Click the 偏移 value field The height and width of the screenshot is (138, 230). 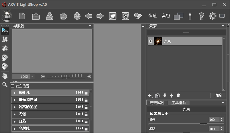[214, 120]
